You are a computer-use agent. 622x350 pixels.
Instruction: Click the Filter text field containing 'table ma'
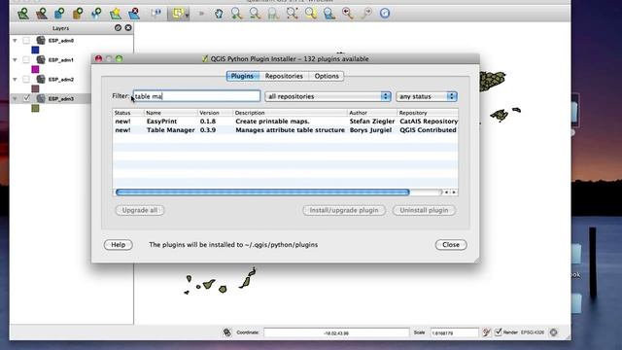196,96
